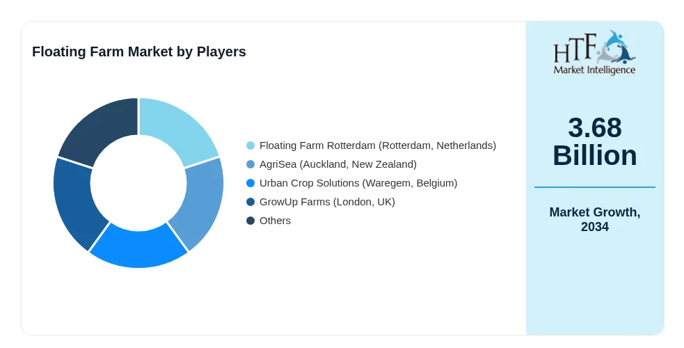The width and height of the screenshot is (684, 348).
Task: Select the deep blue GrowUp Farms slice
Action: point(77,201)
